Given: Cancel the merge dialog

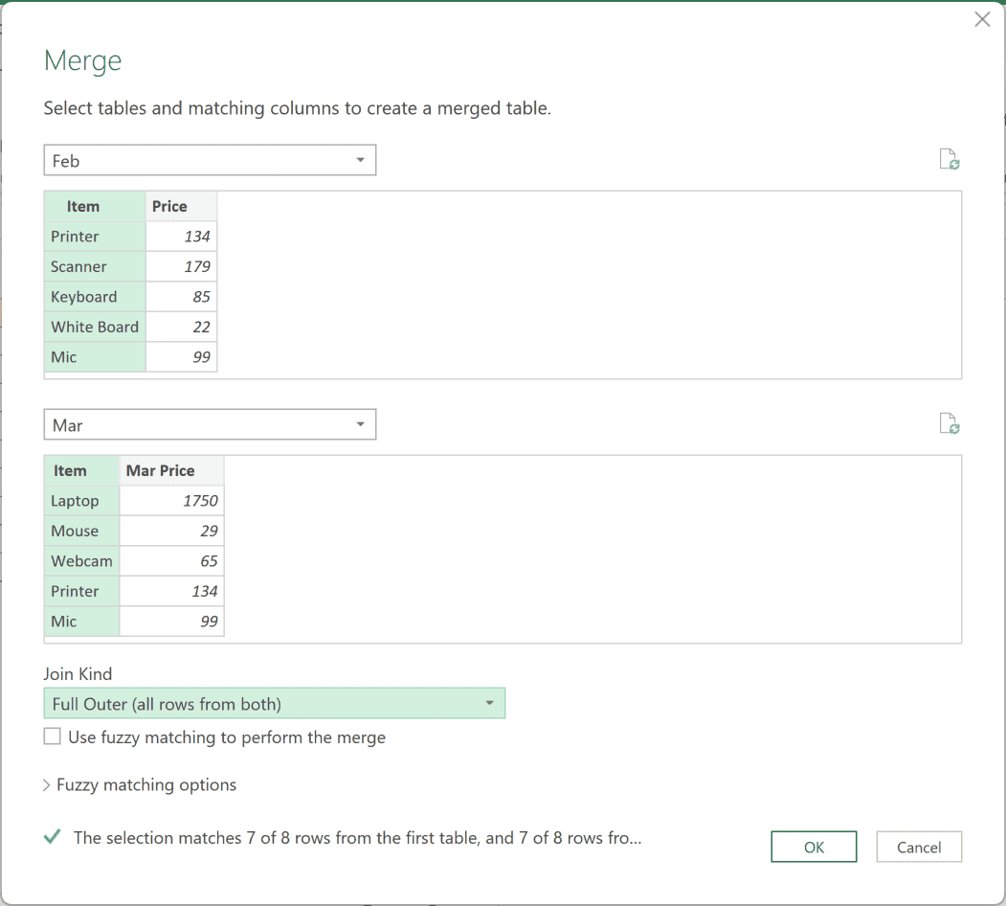Looking at the screenshot, I should pos(919,847).
